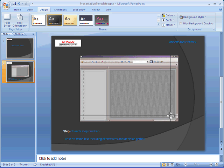Zoom in with the plus button
Viewport: 224px width, 168px height.
pos(211,164)
